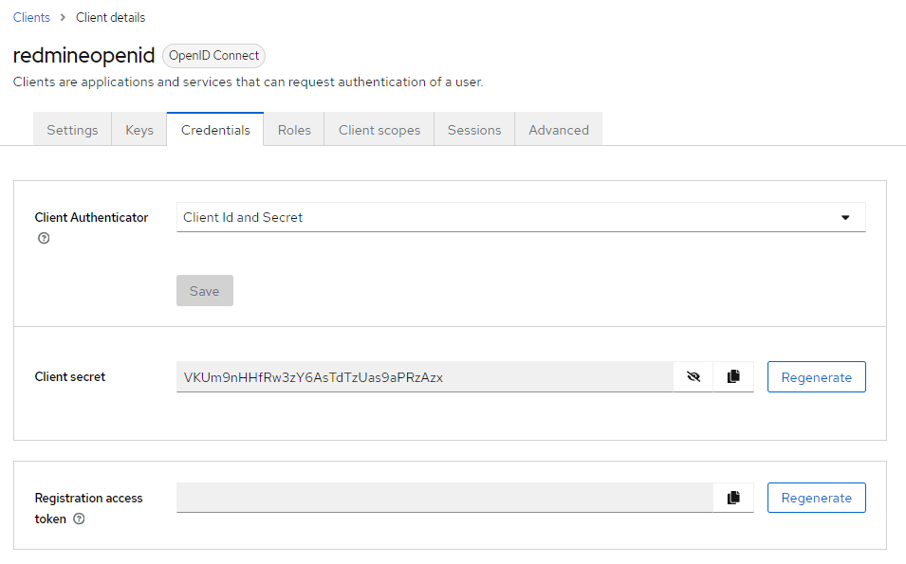Click the OpenID Connect badge
This screenshot has width=906, height=564.
(213, 55)
